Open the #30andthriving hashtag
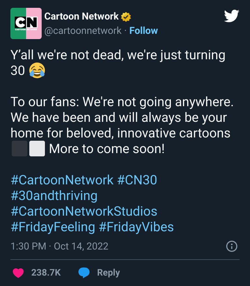 point(54,195)
